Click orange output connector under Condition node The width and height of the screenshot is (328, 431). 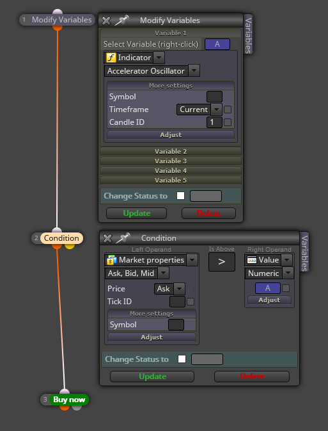tap(57, 246)
